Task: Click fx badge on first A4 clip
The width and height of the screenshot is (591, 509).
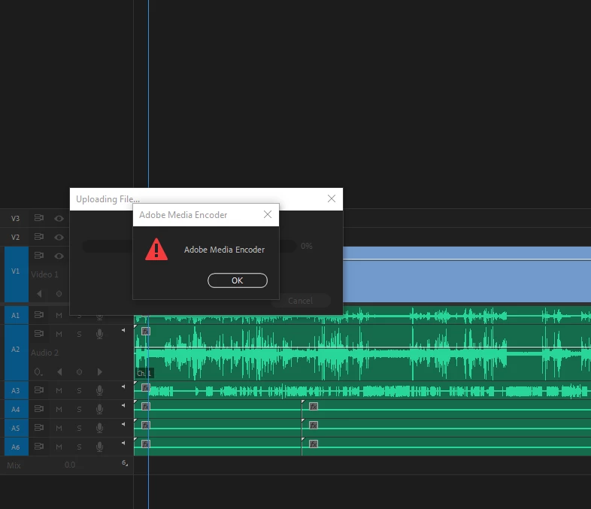Action: pyautogui.click(x=146, y=406)
